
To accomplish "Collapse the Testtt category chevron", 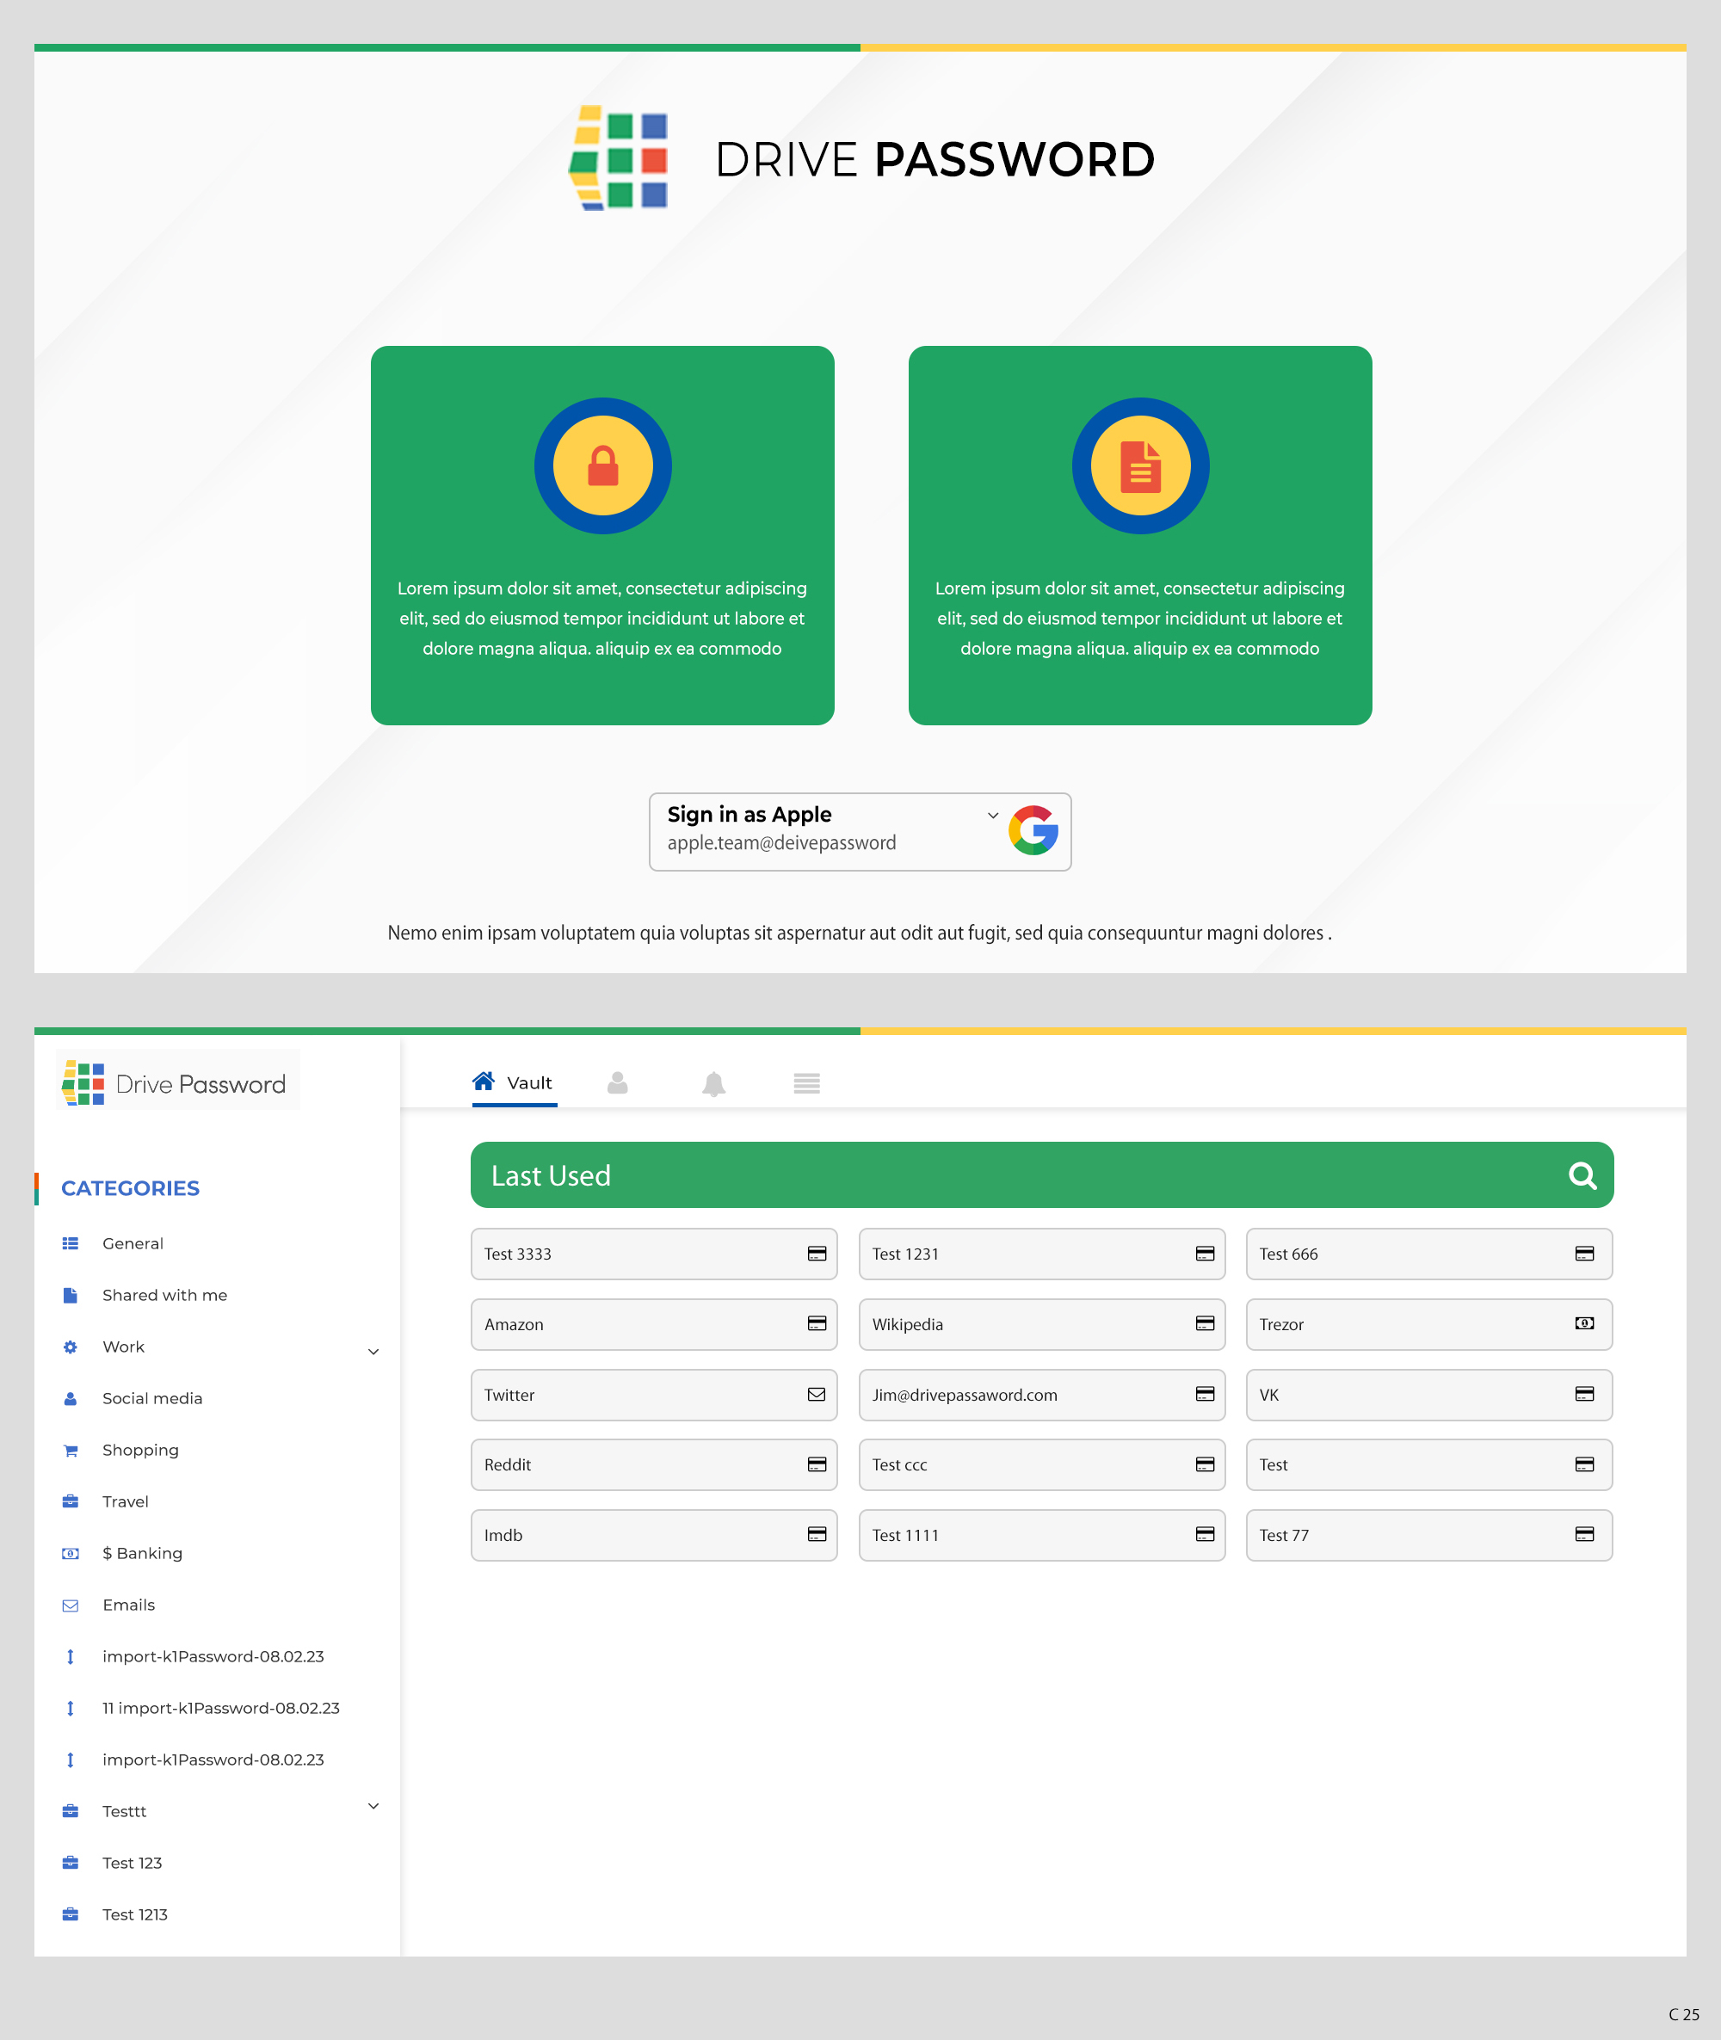I will click(x=373, y=1806).
